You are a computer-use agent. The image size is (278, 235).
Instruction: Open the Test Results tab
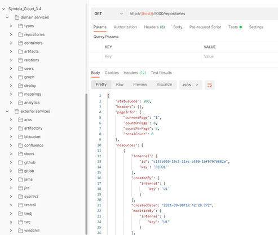(x=161, y=73)
